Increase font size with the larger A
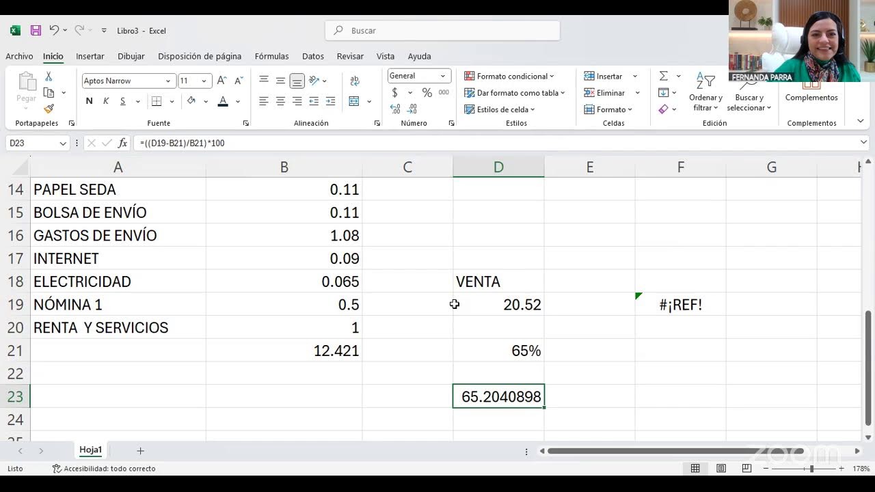 [x=221, y=81]
